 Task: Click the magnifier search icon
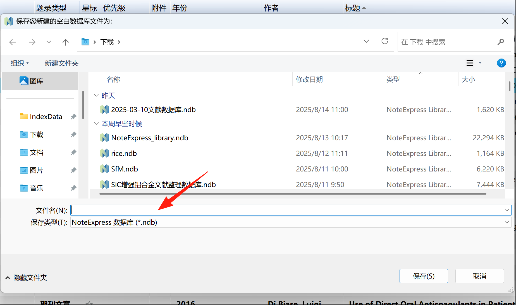[x=501, y=42]
